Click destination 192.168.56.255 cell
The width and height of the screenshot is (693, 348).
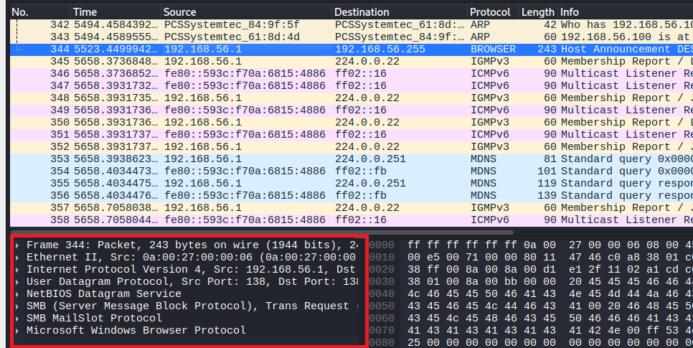click(380, 49)
